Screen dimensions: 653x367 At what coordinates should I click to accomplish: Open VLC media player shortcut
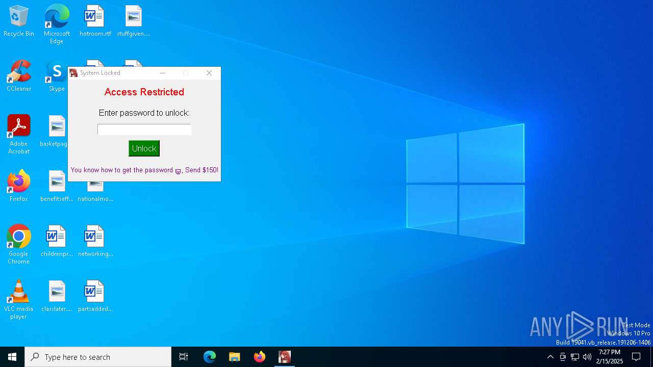pyautogui.click(x=19, y=300)
